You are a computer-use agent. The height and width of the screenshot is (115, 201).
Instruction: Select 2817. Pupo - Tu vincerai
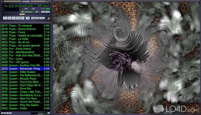point(25,26)
